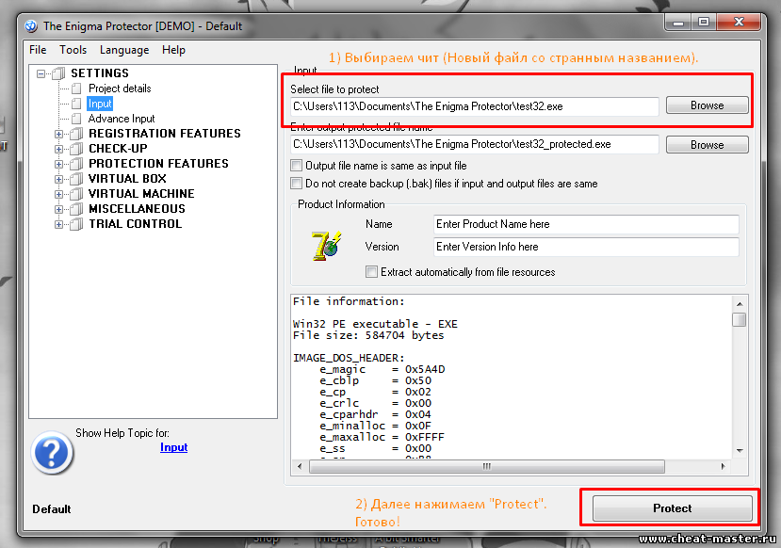The width and height of the screenshot is (781, 548).
Task: Select the Input tree item
Action: (x=100, y=104)
